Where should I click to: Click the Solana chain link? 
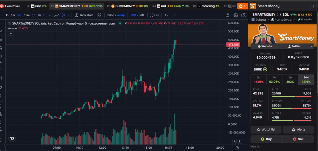coord(259,20)
